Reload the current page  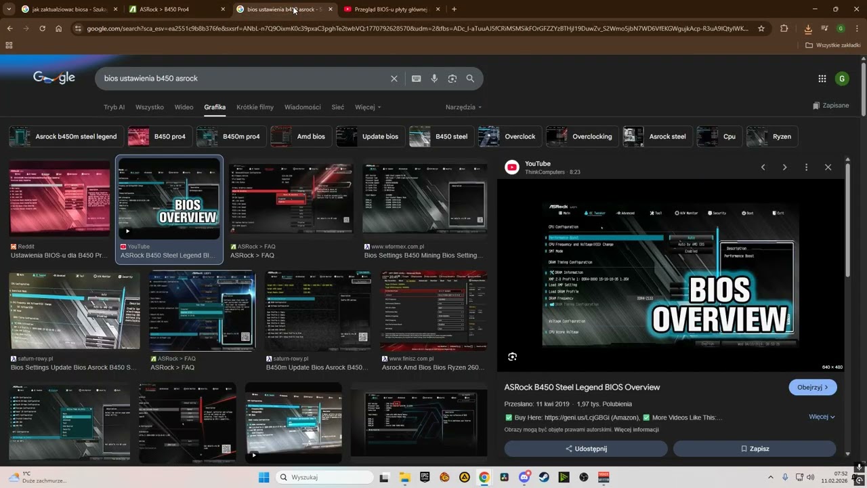[x=42, y=28]
